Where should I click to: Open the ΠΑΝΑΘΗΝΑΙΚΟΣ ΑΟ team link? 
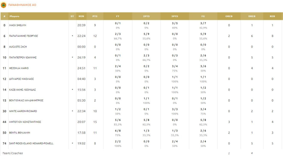(x=22, y=5)
